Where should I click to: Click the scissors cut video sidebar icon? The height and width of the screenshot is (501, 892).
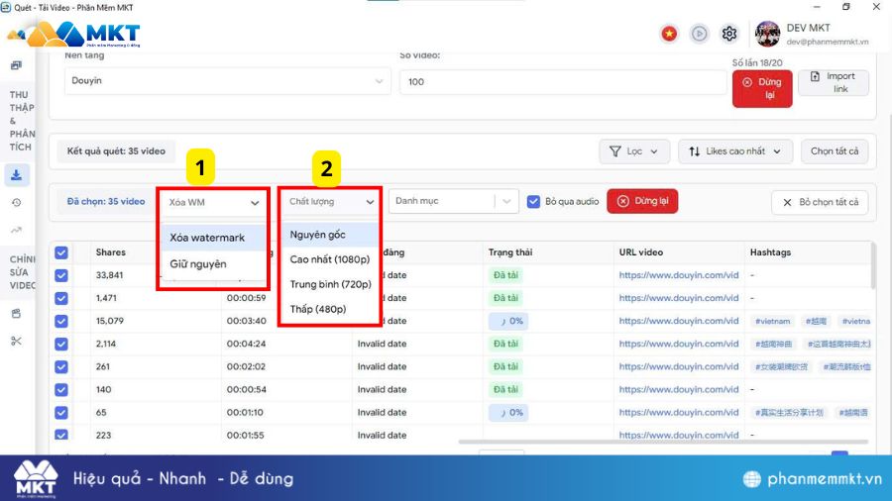pyautogui.click(x=17, y=341)
